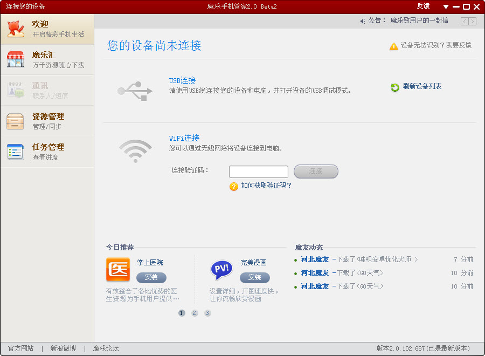Select the 魔乐汇 sidebar tab
This screenshot has height=356, width=485.
47,59
